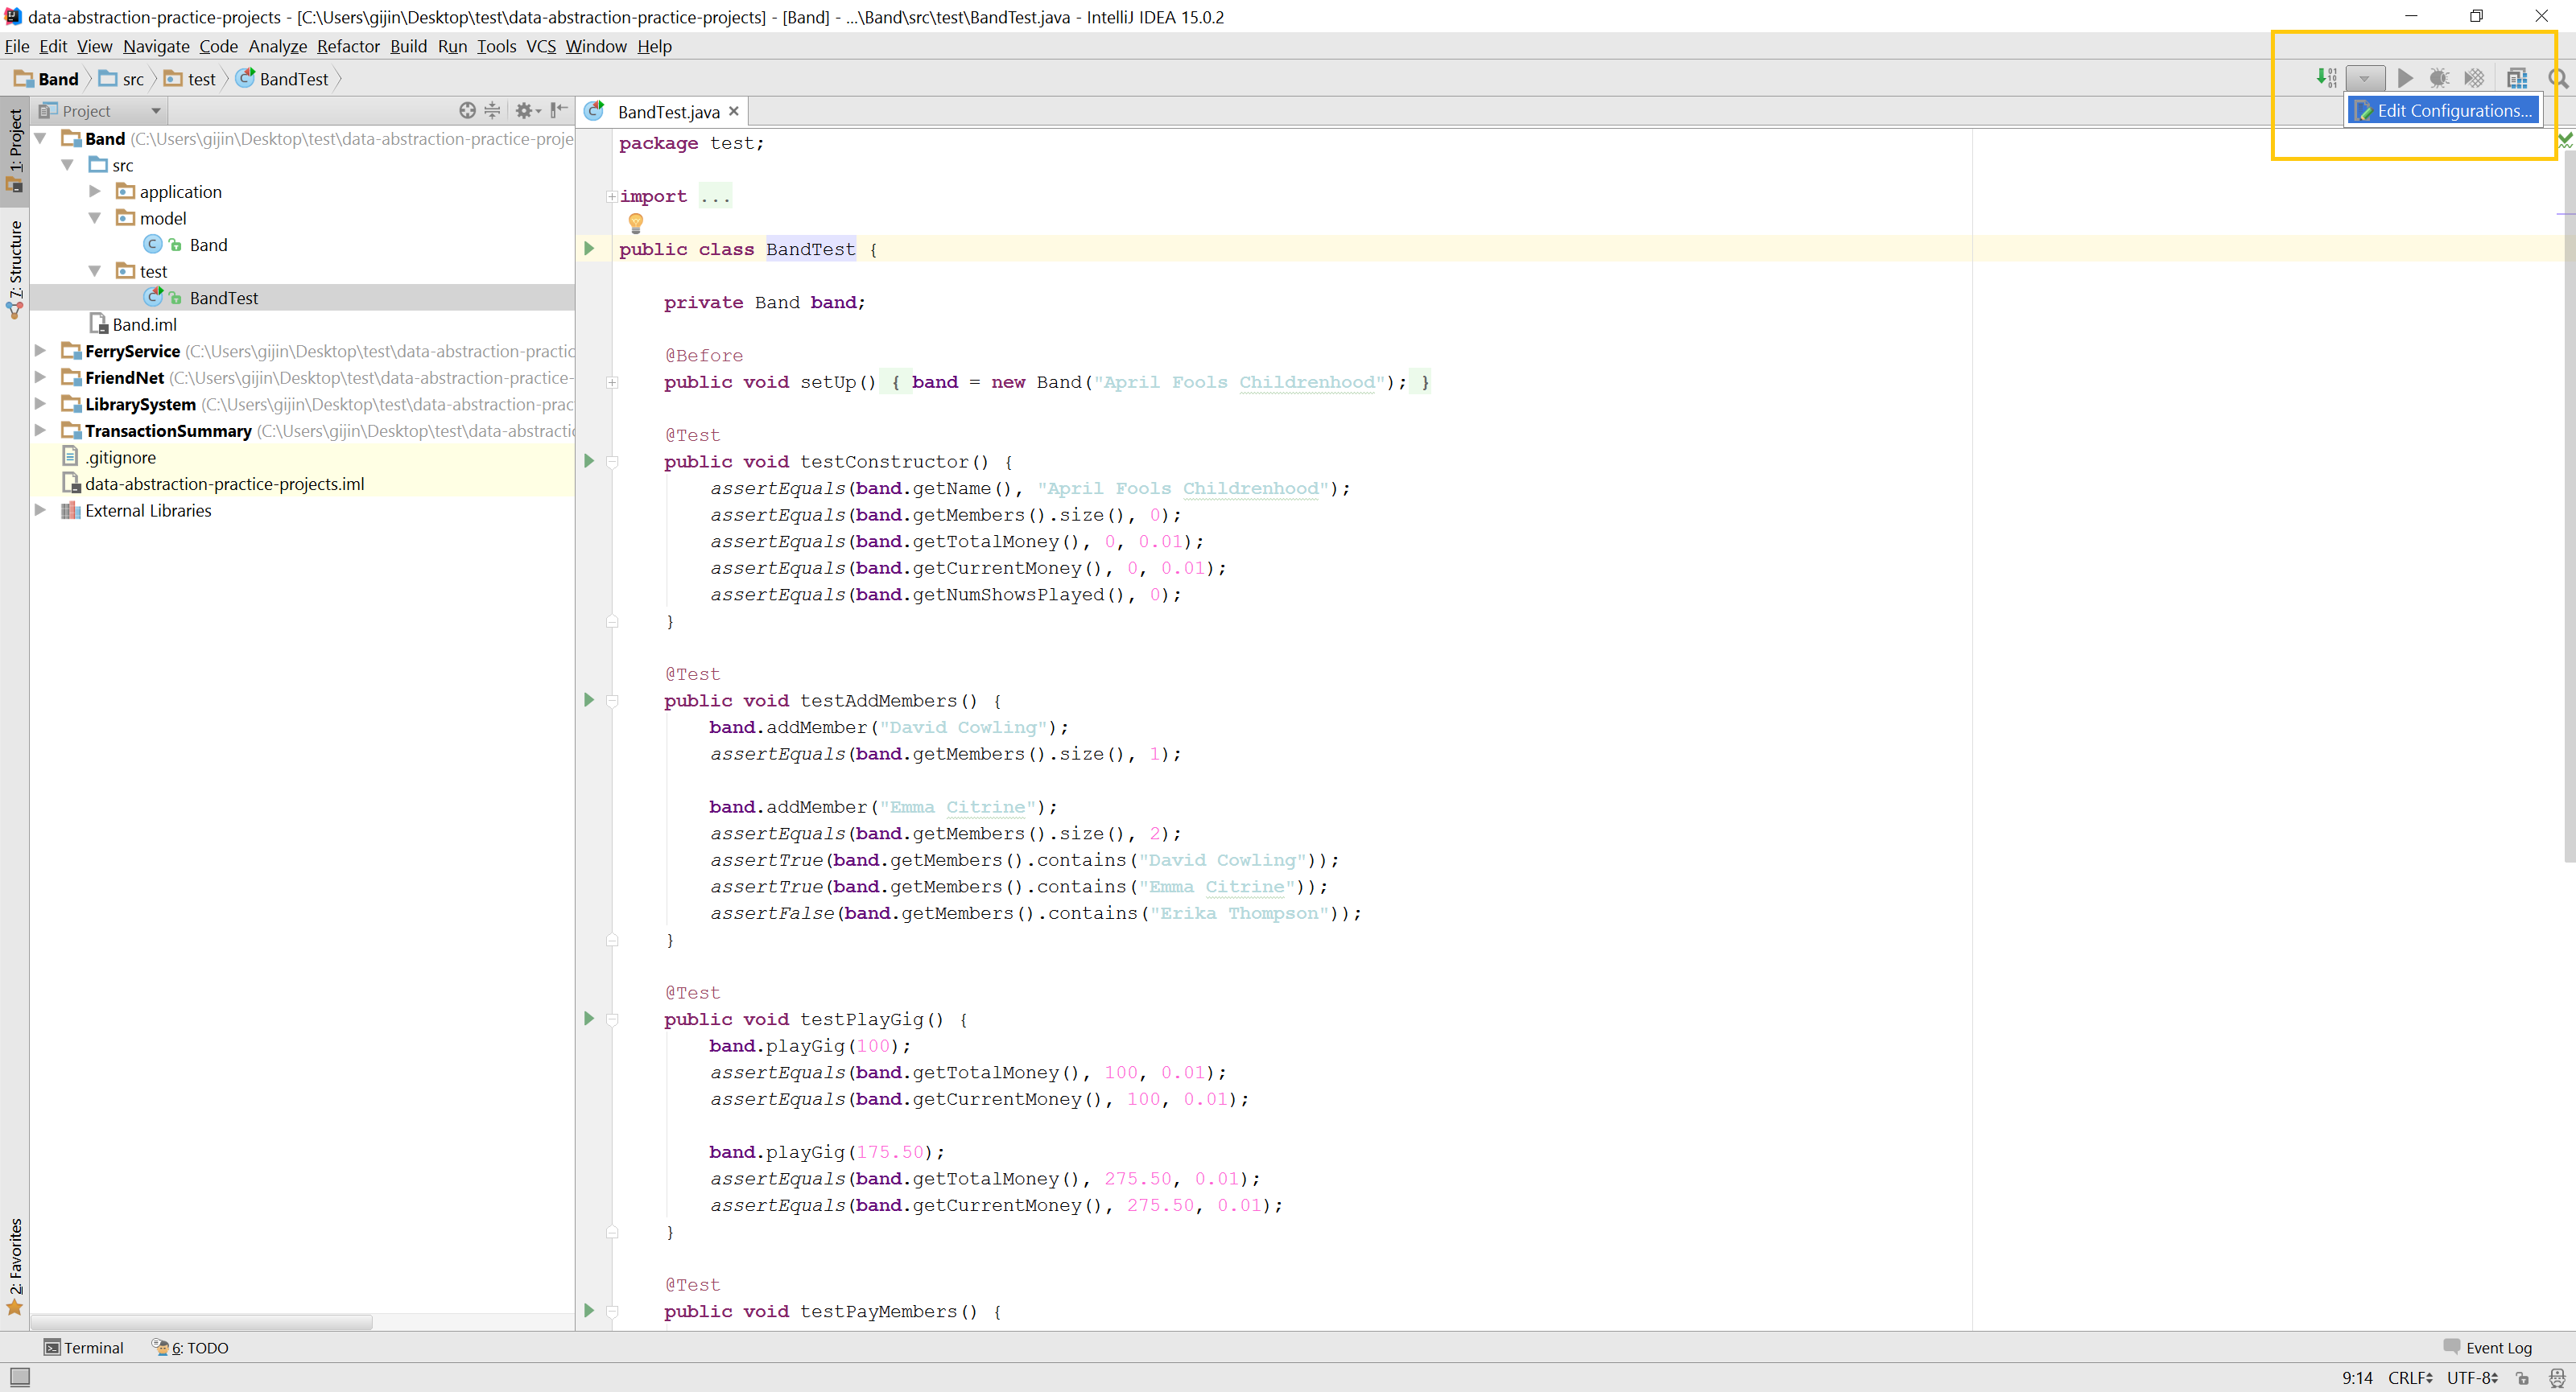Click UTF-8 encoding selector in status bar
Screen dimensions: 2576x1392
(x=2473, y=1380)
